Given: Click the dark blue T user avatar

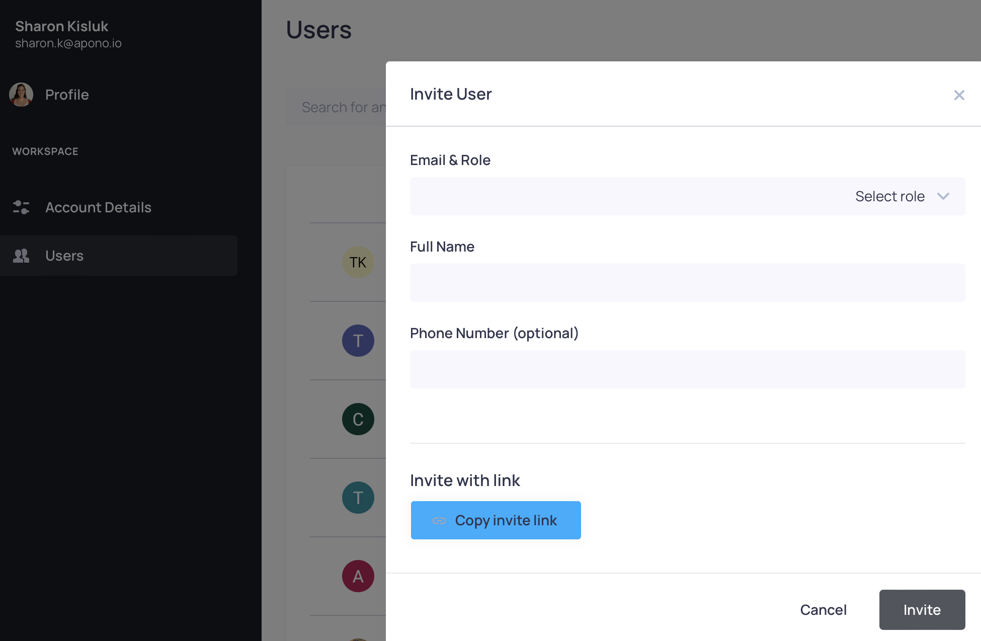Looking at the screenshot, I should point(358,341).
